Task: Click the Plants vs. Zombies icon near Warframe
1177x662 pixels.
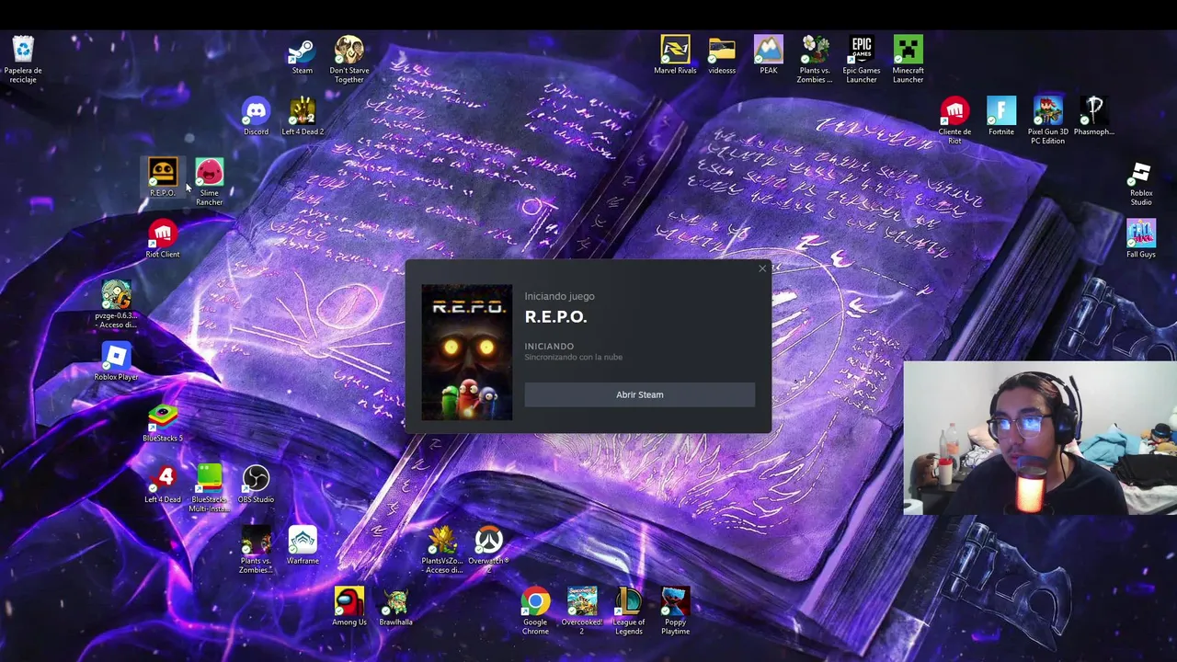Action: pyautogui.click(x=256, y=550)
